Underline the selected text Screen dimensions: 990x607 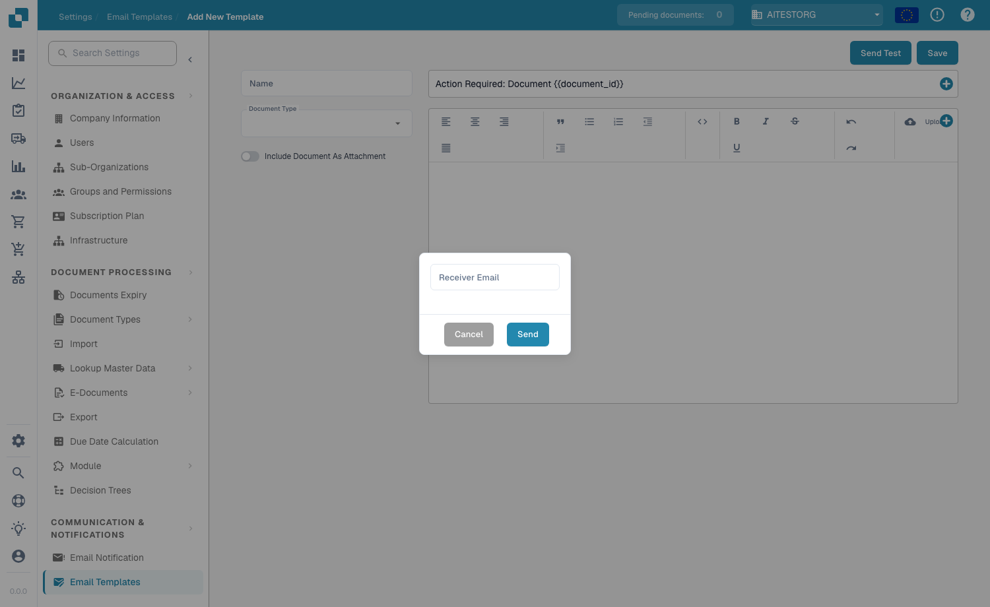click(x=737, y=148)
